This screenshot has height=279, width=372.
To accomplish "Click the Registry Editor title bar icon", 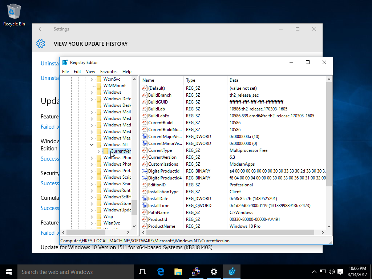I will point(65,62).
